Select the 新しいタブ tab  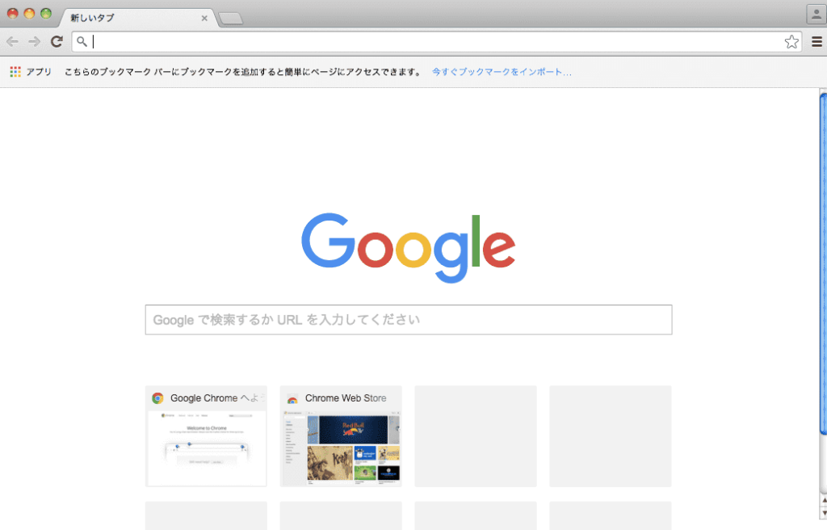click(137, 18)
